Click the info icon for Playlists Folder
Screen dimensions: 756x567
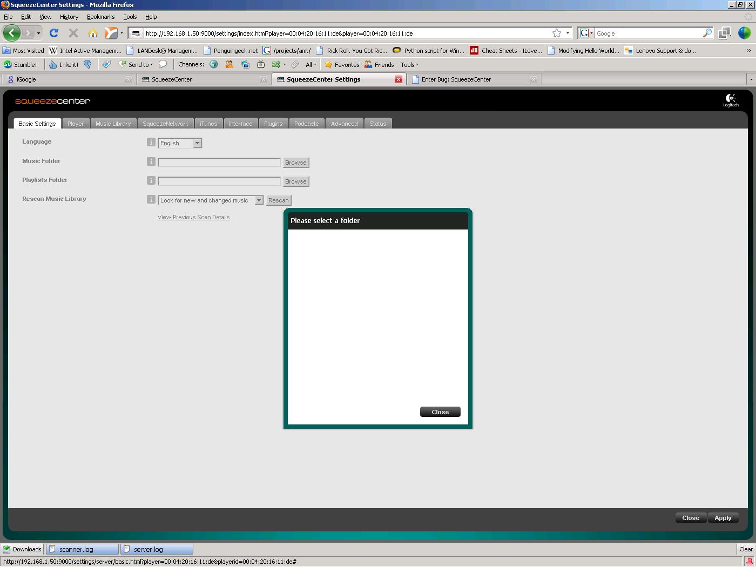point(151,180)
